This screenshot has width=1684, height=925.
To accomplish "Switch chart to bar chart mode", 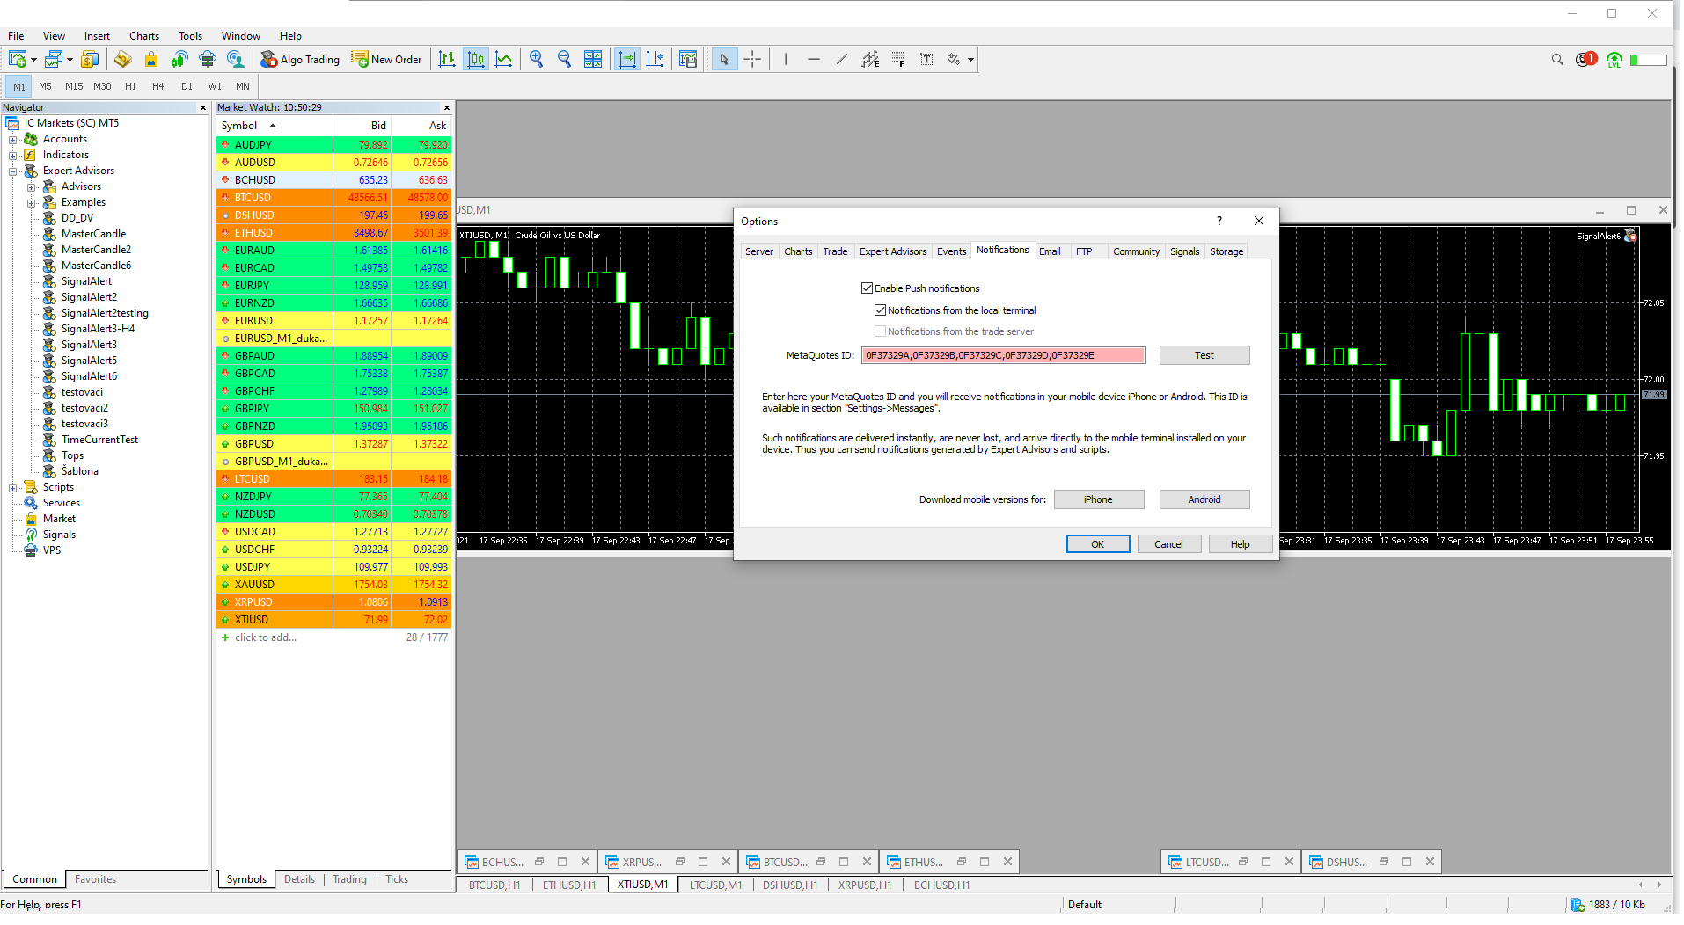I will tap(447, 59).
